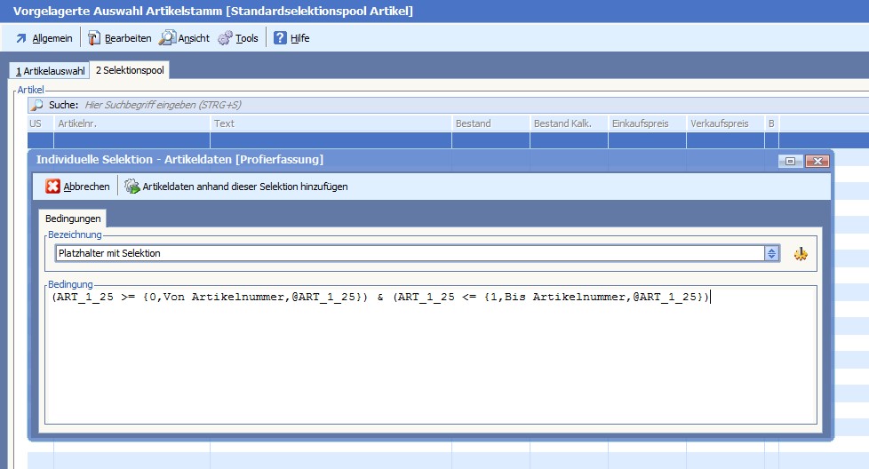The height and width of the screenshot is (469, 869).
Task: Open the Allgemein menu
Action: 44,38
